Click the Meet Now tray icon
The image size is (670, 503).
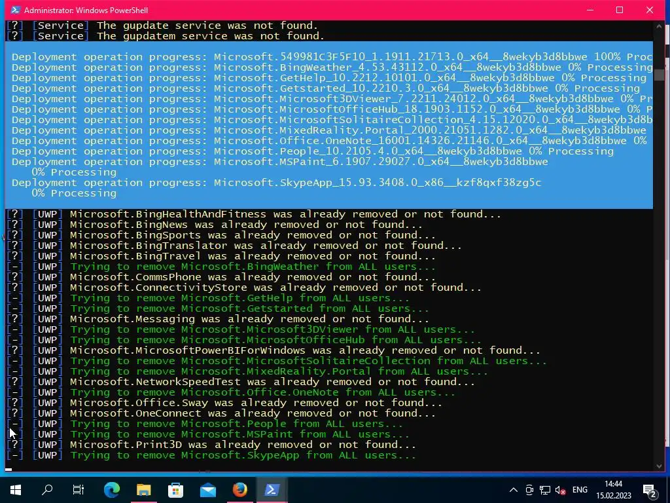coord(529,490)
